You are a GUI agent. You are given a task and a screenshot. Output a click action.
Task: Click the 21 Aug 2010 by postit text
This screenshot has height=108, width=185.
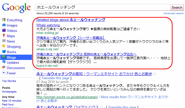[52, 82]
